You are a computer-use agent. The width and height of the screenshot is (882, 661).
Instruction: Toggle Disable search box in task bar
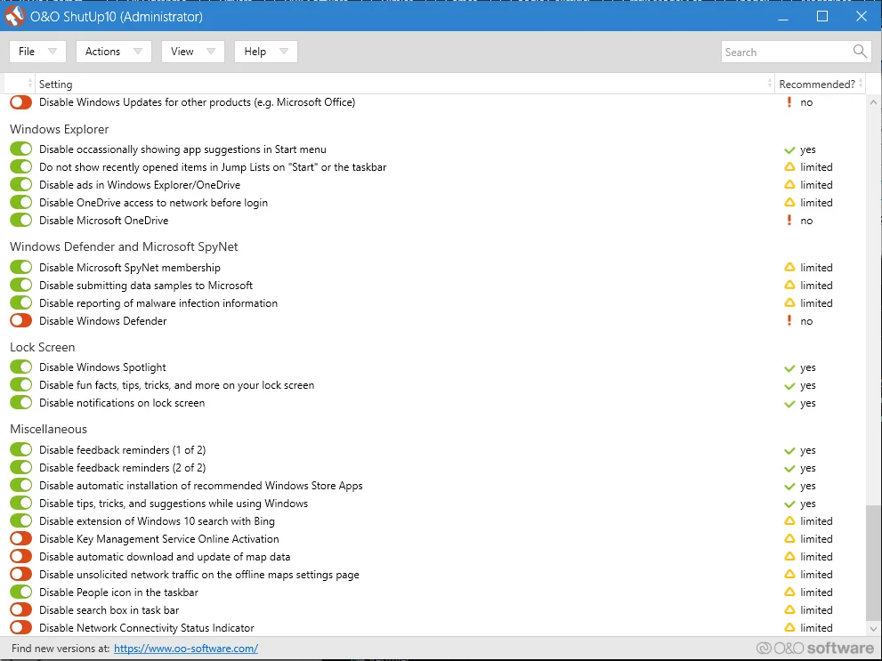[20, 610]
